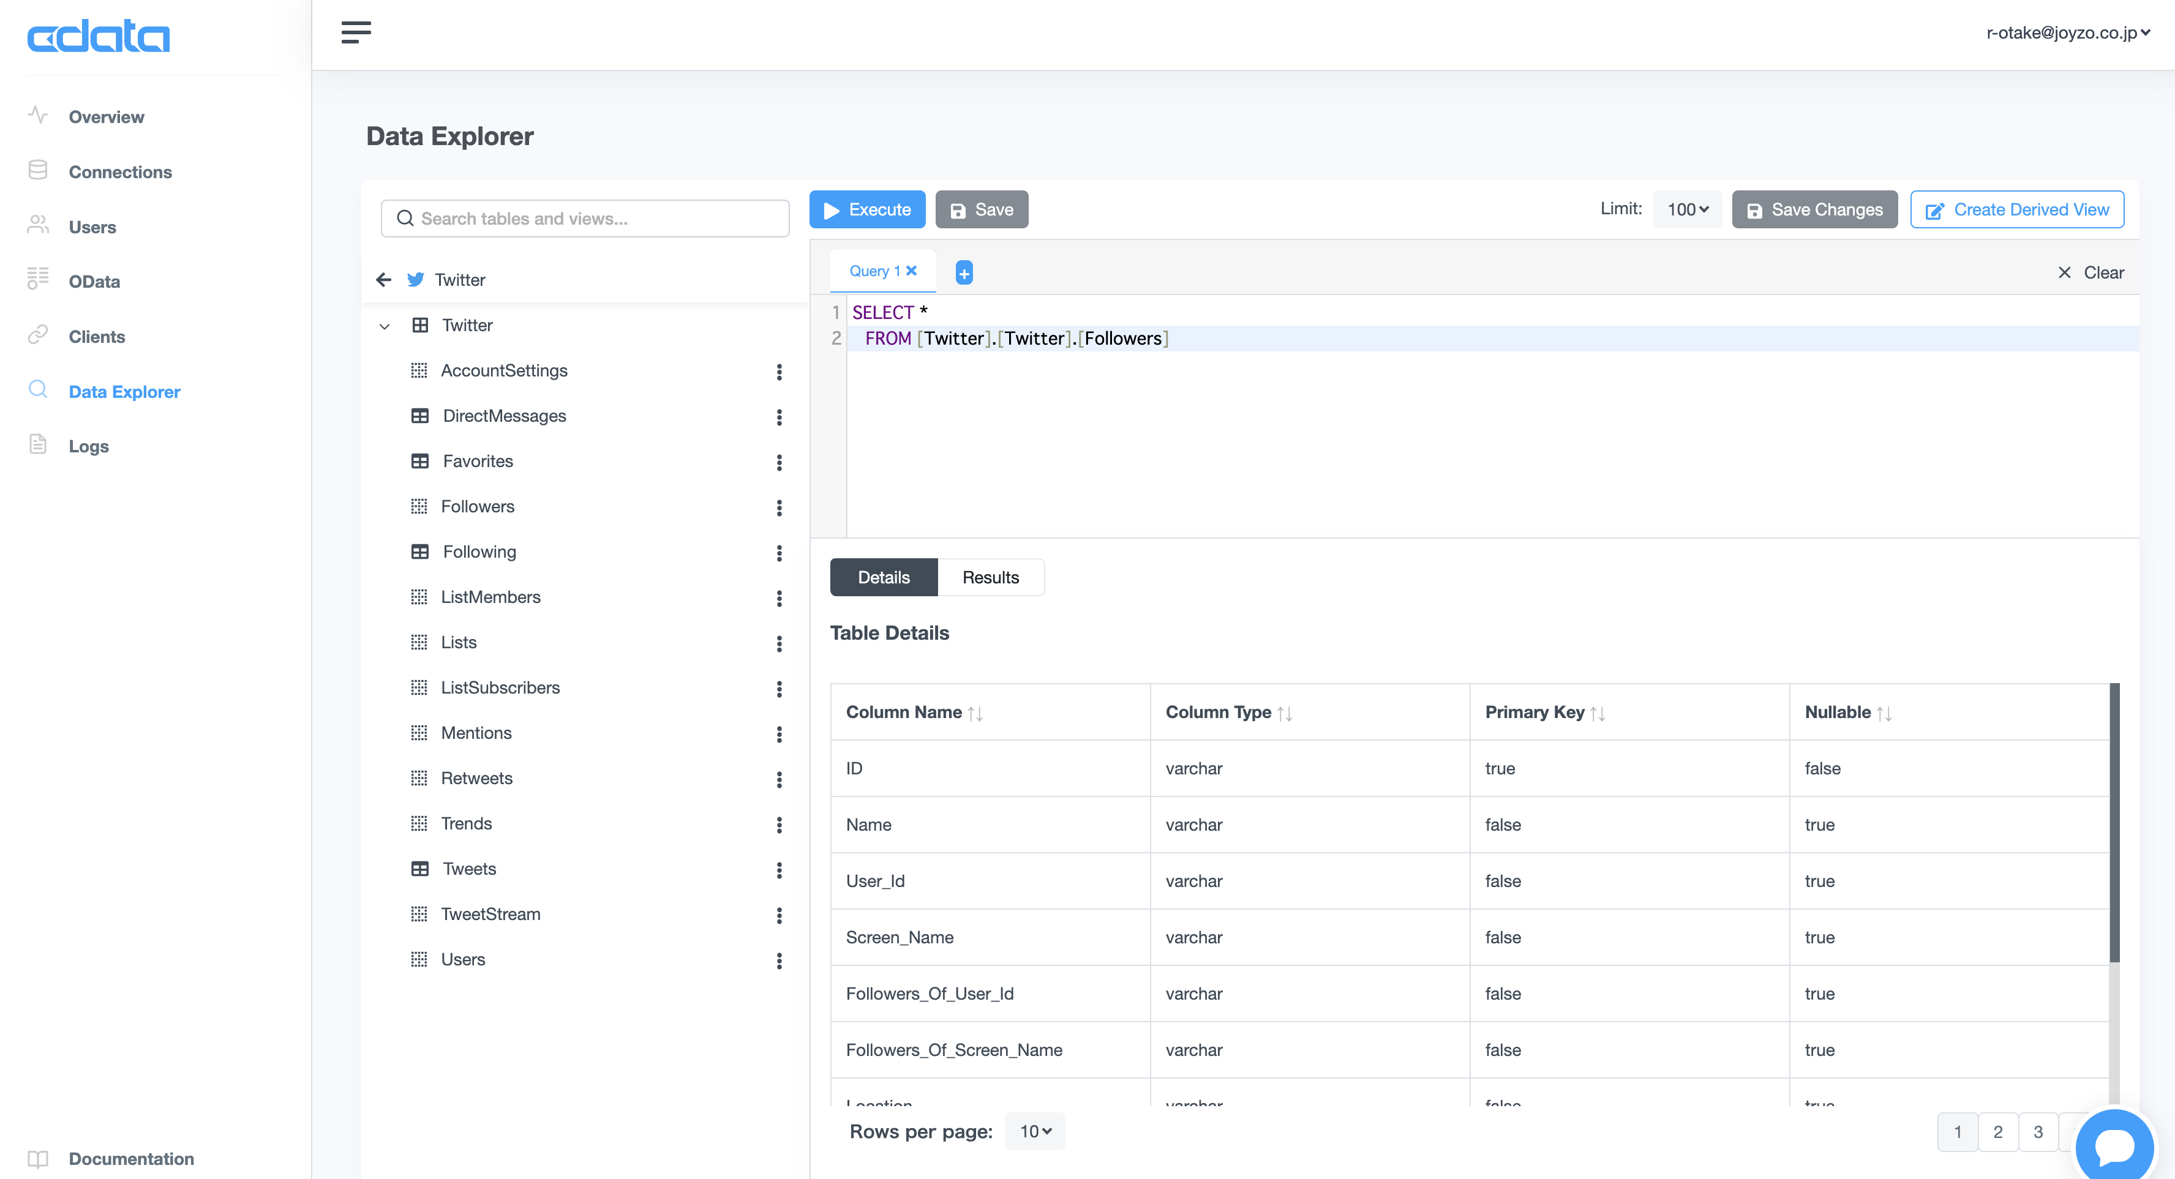Click the Search tables and views field
Screen dimensions: 2175x1179
[x=585, y=219]
